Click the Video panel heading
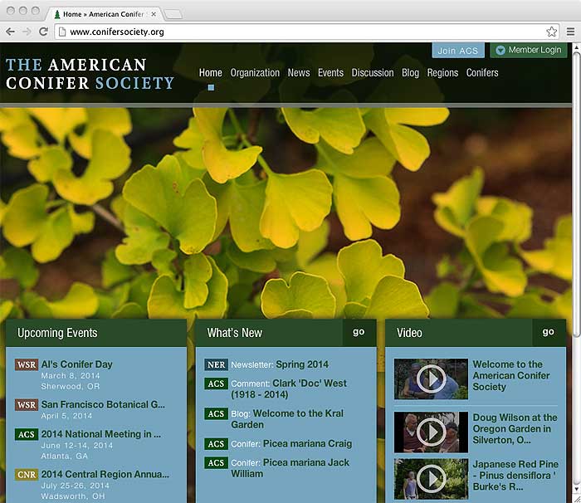This screenshot has width=581, height=503. (409, 333)
